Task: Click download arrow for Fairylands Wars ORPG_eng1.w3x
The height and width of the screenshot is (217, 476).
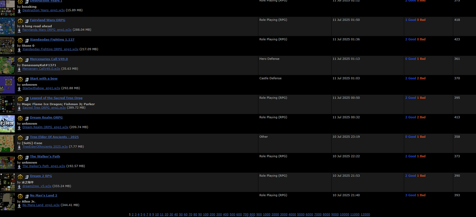Action: (19, 30)
